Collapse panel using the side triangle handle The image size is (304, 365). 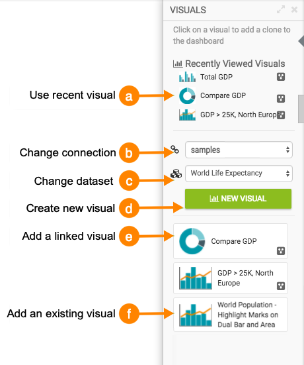pyautogui.click(x=301, y=41)
